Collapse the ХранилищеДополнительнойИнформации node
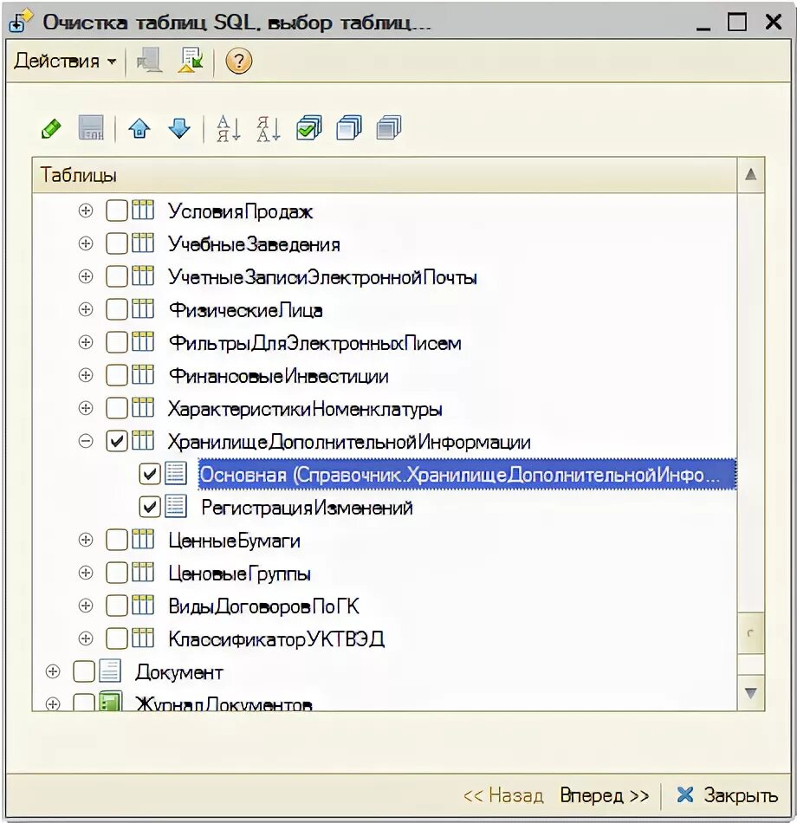The image size is (797, 823). click(x=86, y=441)
